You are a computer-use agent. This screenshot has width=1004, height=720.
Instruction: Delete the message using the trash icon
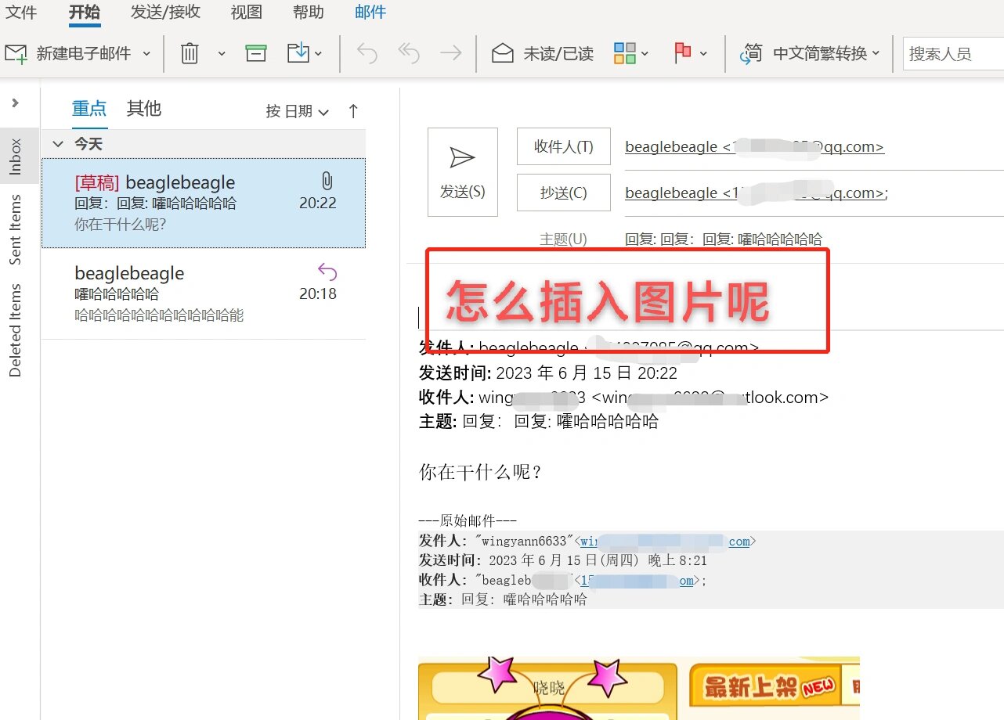(189, 52)
